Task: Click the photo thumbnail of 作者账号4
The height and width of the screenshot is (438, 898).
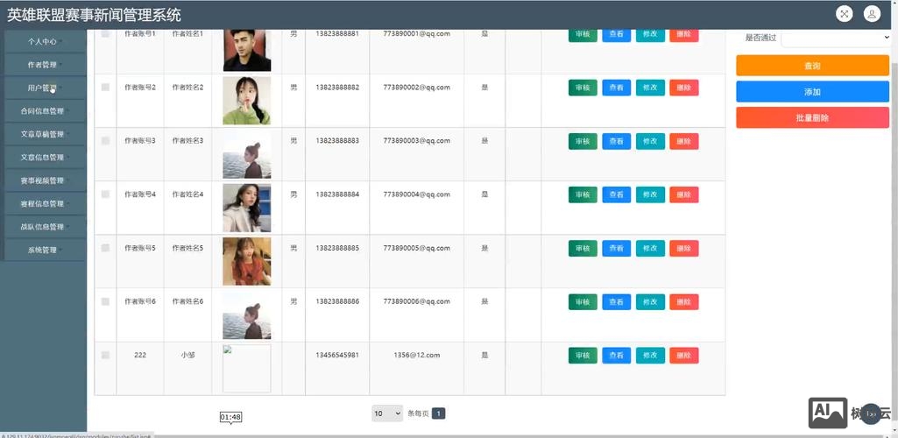Action: pos(246,208)
